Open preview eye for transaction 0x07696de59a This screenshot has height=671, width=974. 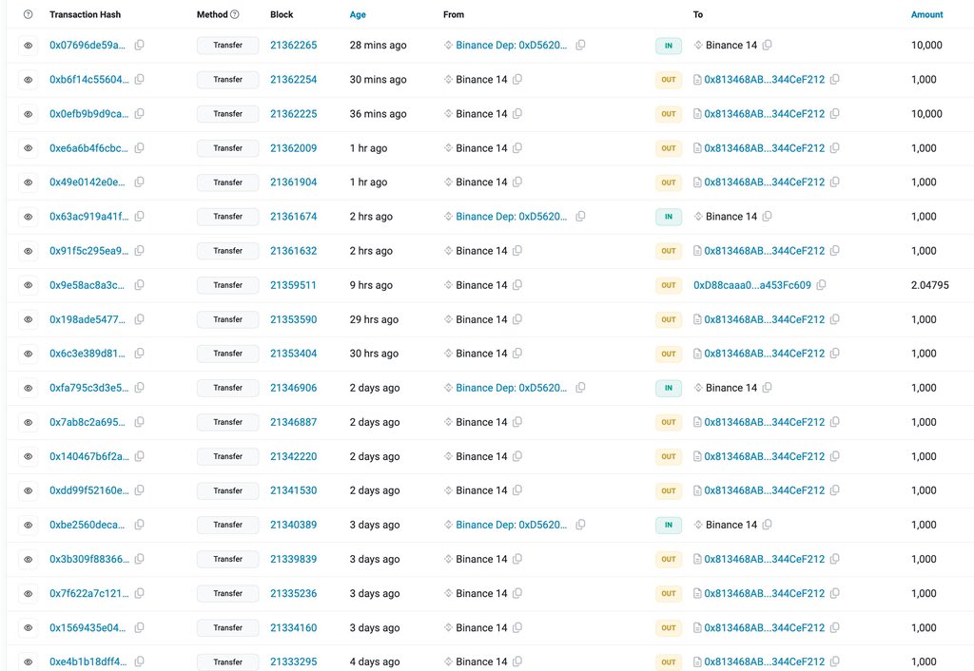point(28,46)
